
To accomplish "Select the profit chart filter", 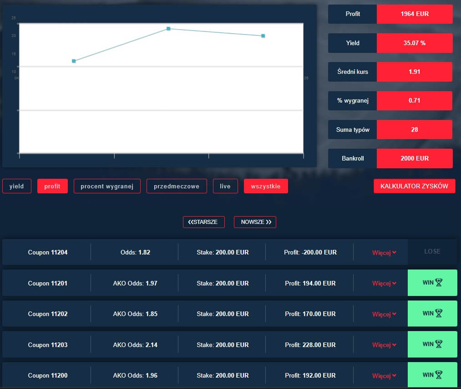I will point(52,186).
